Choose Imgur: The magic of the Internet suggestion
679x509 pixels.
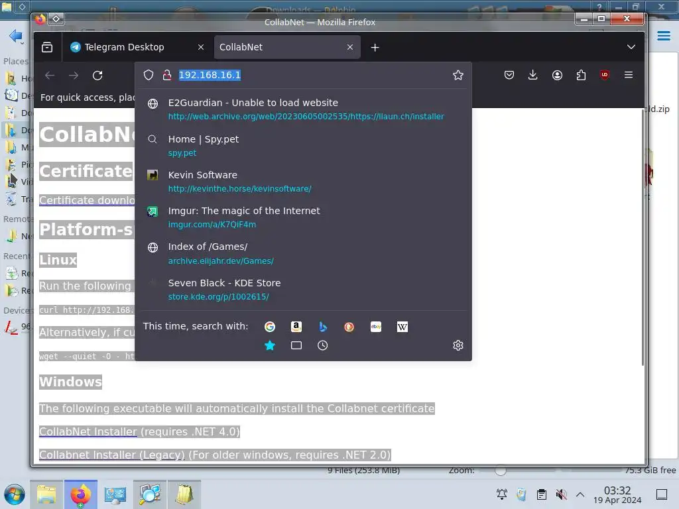pyautogui.click(x=303, y=217)
